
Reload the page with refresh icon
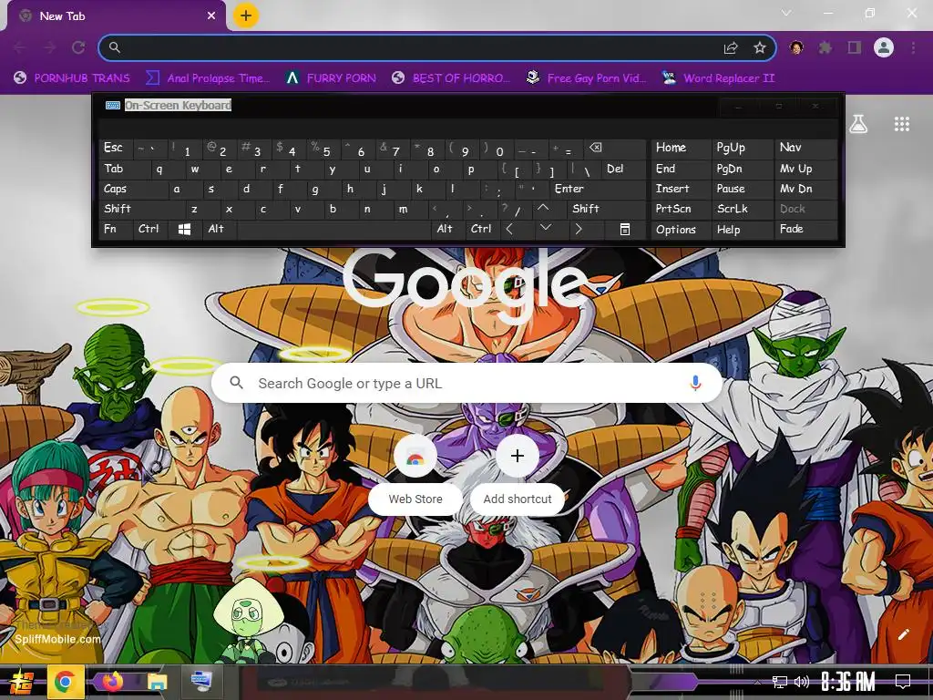[x=78, y=47]
